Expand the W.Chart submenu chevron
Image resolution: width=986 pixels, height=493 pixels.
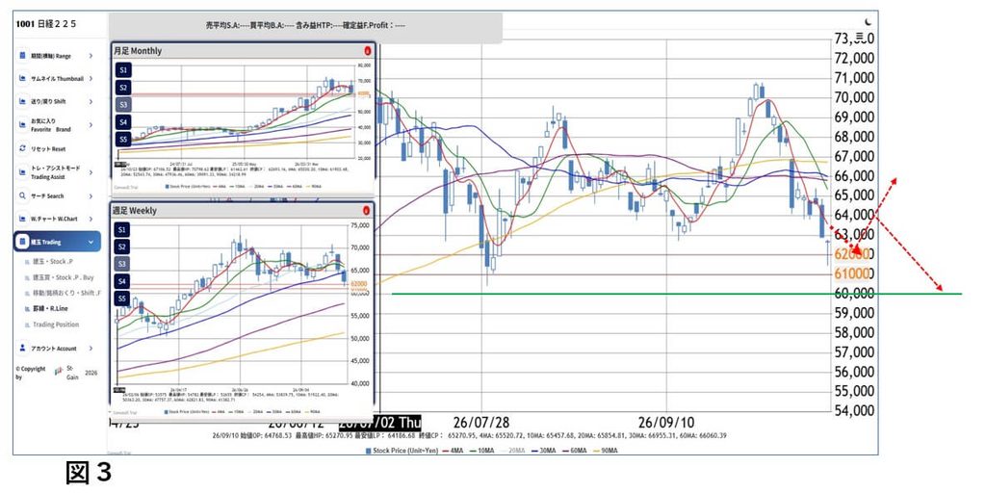point(91,219)
